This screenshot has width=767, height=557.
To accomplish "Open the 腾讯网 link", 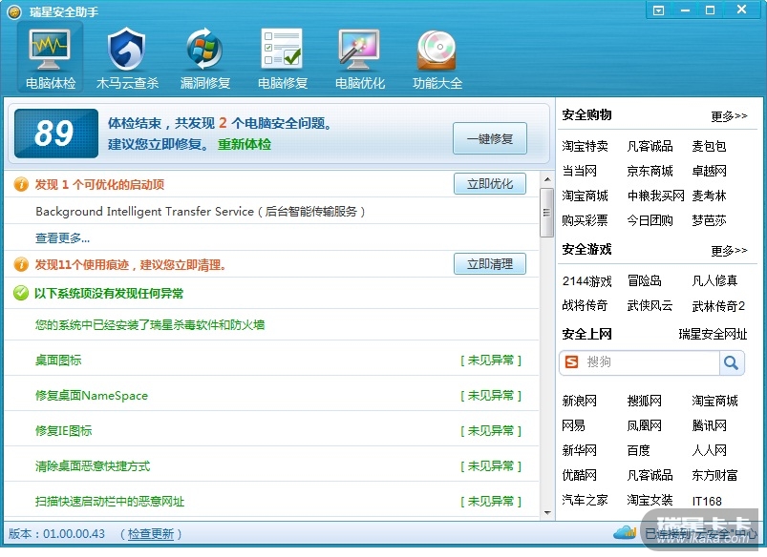I will coord(710,425).
